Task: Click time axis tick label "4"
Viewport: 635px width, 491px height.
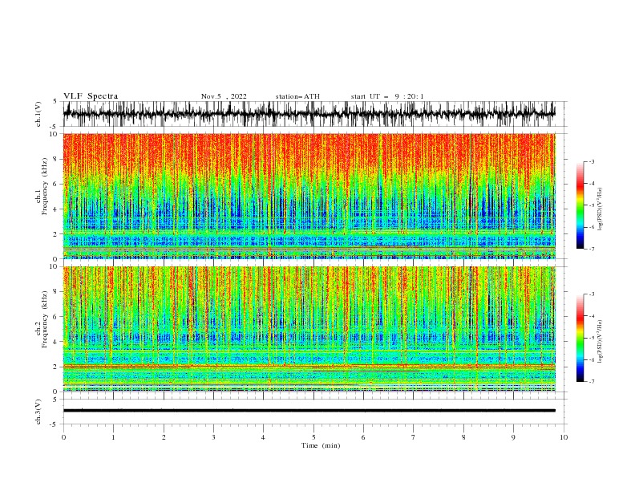Action: pyautogui.click(x=264, y=437)
